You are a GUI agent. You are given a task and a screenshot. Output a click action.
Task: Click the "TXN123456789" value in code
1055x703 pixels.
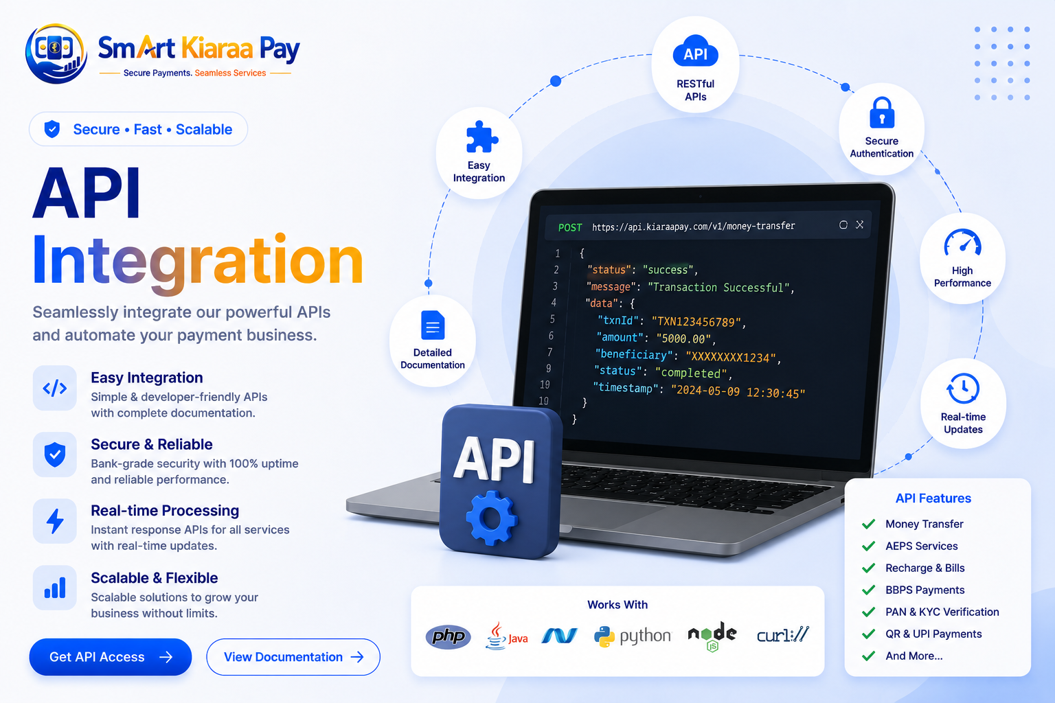(x=696, y=321)
